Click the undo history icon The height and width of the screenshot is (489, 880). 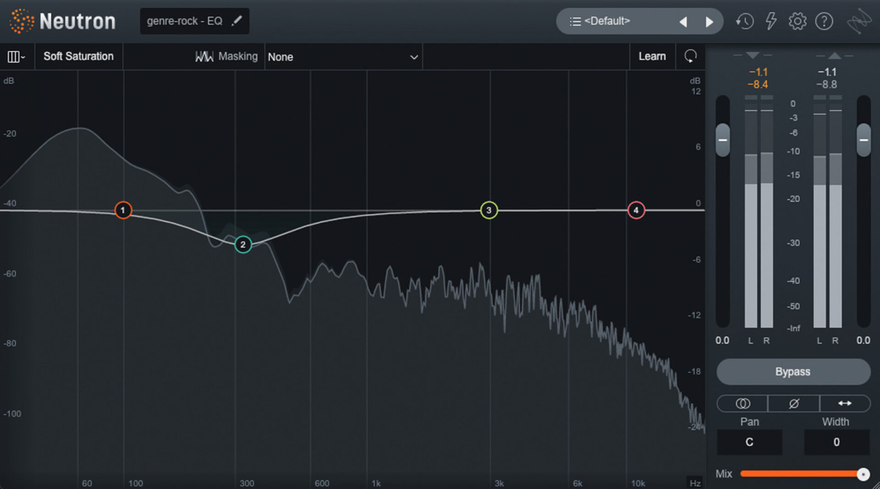pyautogui.click(x=744, y=21)
